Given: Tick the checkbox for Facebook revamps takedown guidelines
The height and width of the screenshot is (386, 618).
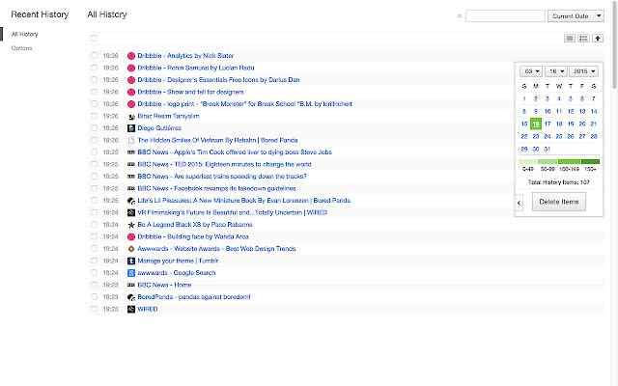Looking at the screenshot, I should click(95, 188).
